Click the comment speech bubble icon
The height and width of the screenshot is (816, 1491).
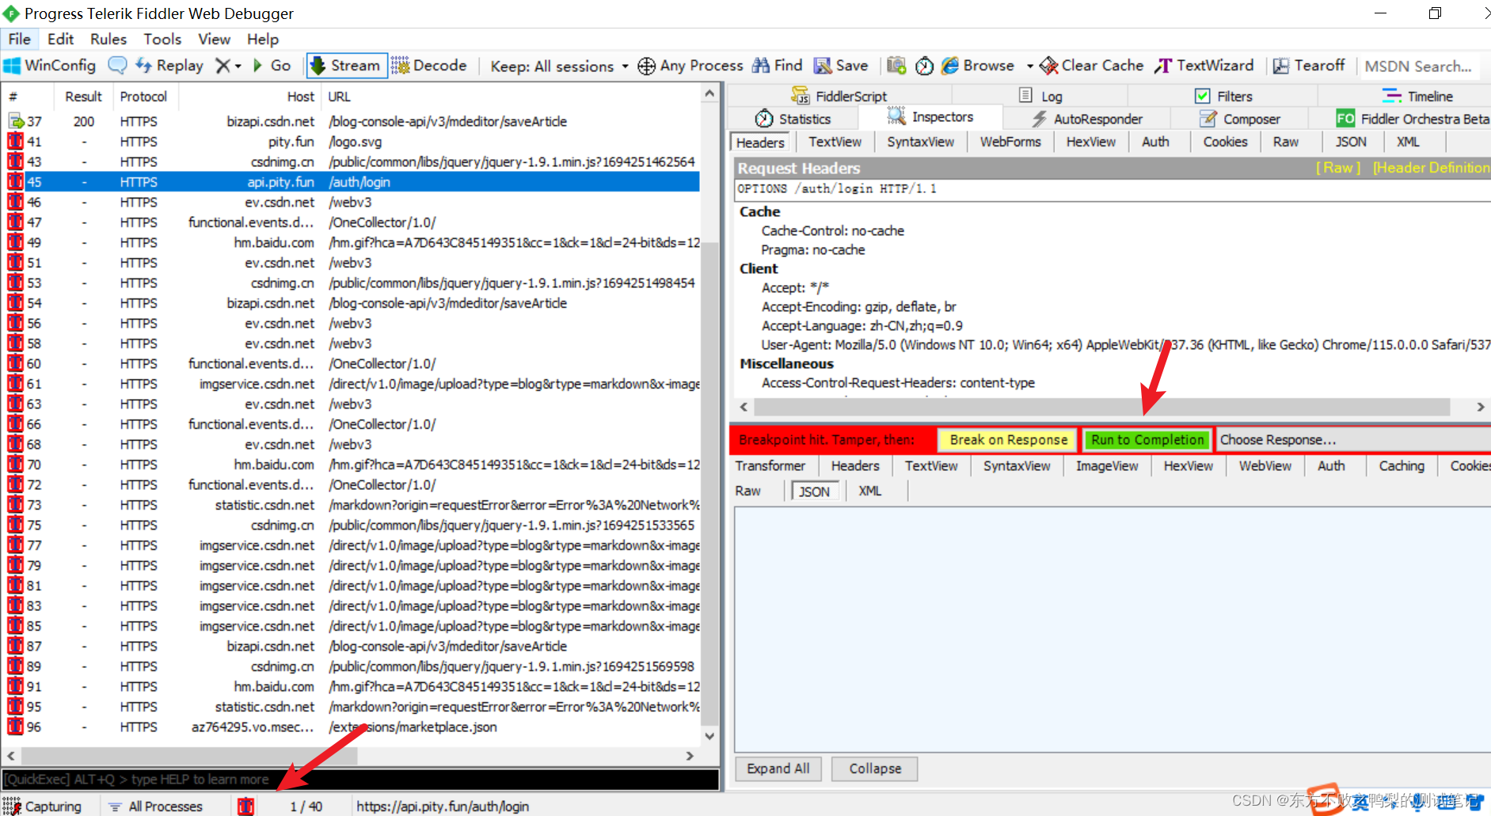tap(117, 66)
